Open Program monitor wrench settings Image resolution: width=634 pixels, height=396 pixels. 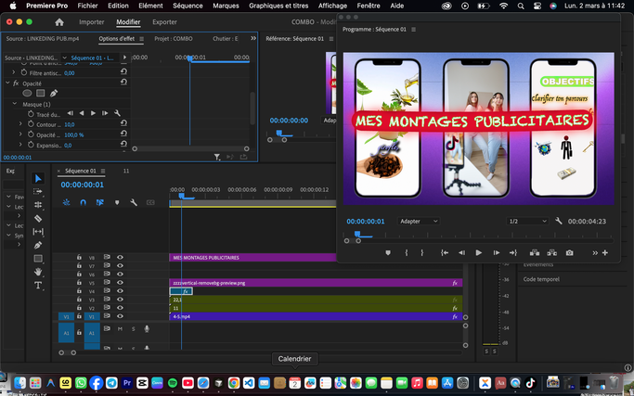click(558, 222)
